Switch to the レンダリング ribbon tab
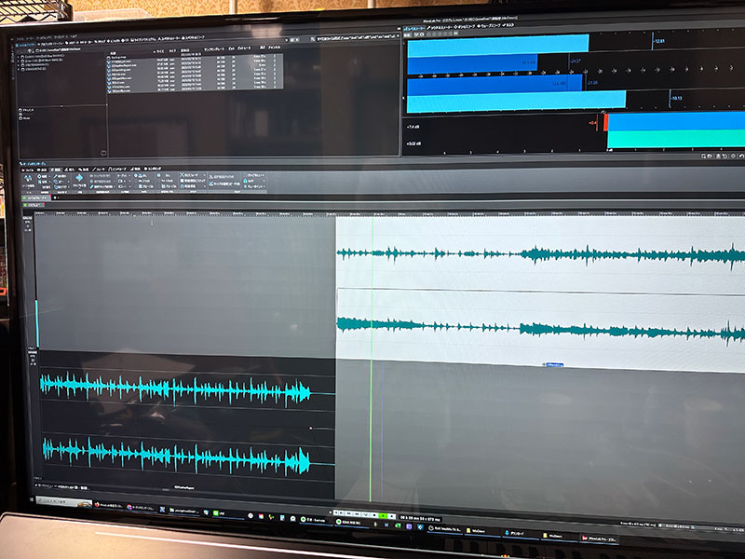 (154, 169)
